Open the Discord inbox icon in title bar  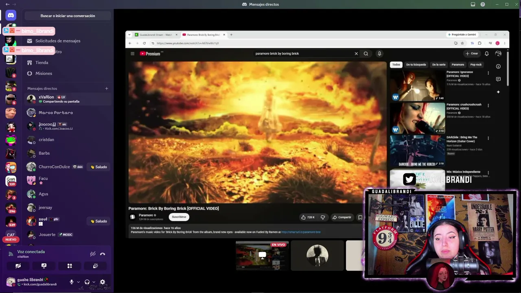[473, 4]
